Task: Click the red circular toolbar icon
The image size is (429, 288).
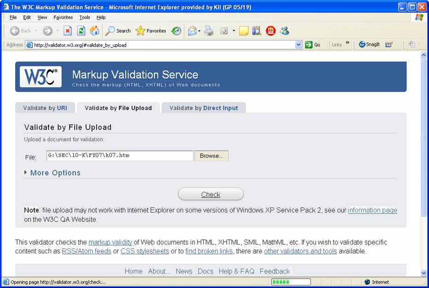Action: 270,30
